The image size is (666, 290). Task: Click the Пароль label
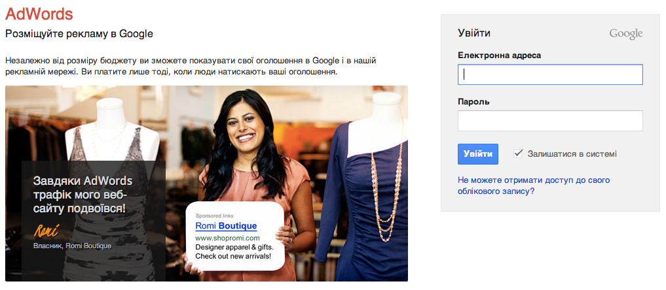[x=473, y=102]
